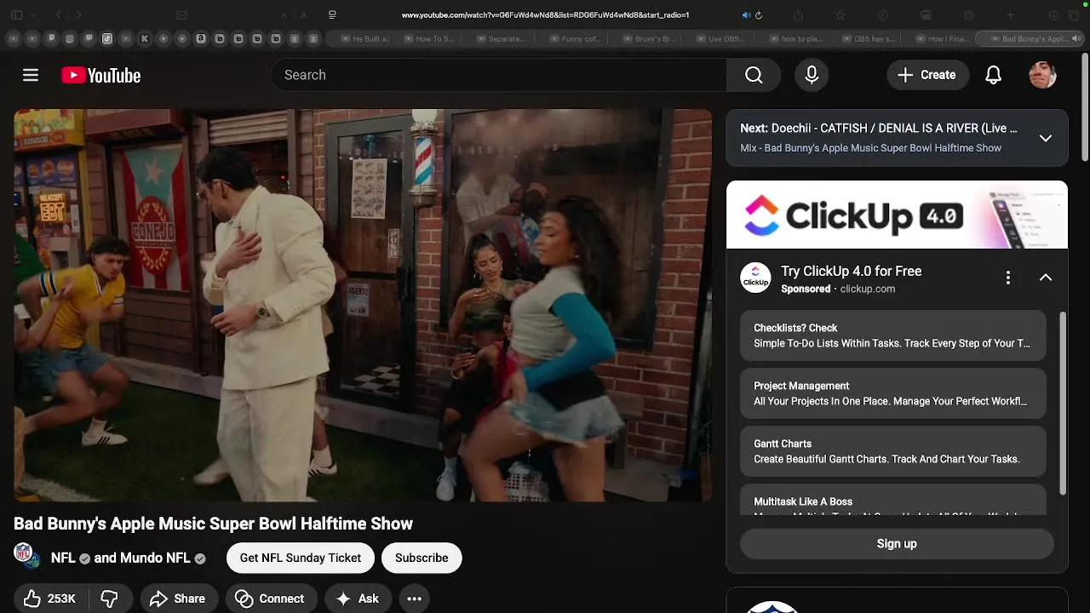
Task: Collapse the ClickUp ad panel
Action: pos(1046,278)
